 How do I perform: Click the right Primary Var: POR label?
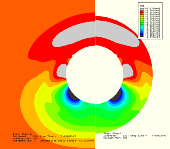point(115,138)
